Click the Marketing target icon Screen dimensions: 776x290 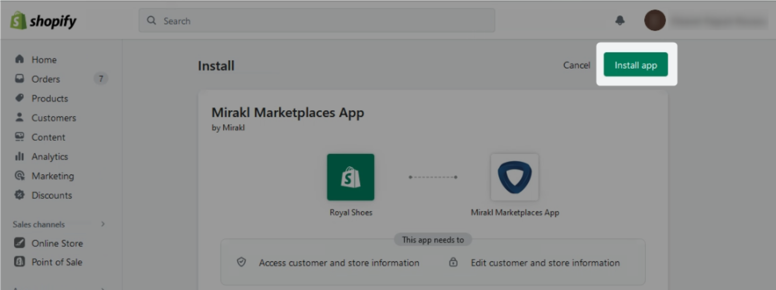[x=20, y=176]
